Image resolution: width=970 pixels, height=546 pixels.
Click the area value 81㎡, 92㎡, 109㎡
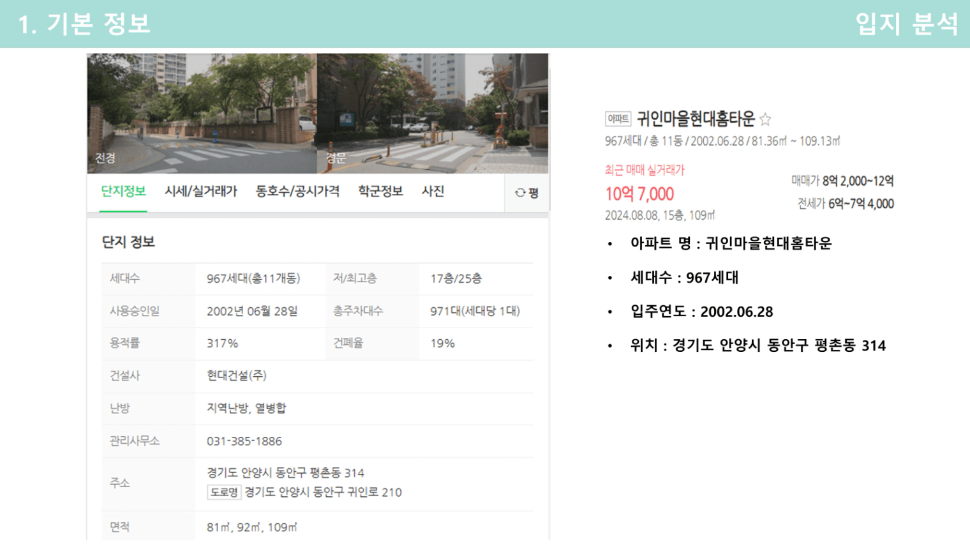tap(252, 527)
